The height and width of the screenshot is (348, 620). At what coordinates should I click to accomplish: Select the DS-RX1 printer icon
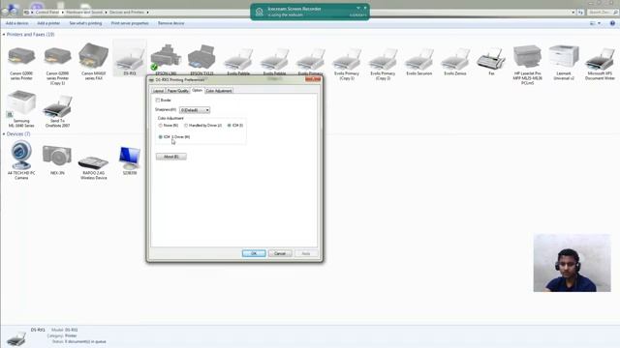pos(130,59)
